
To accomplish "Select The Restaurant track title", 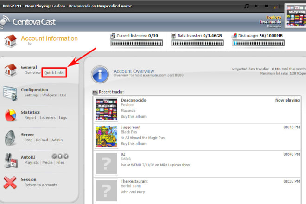I will [134, 181].
